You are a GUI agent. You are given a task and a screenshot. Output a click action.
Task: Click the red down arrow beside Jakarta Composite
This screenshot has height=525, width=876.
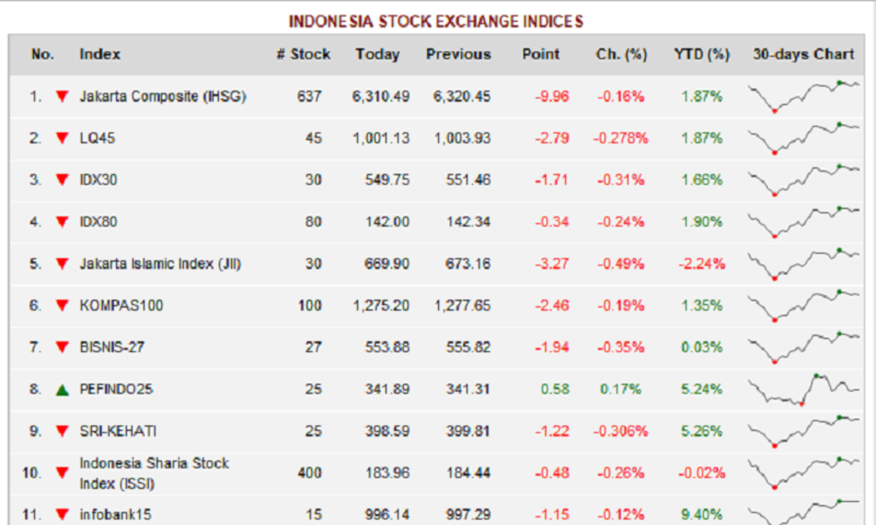click(62, 96)
